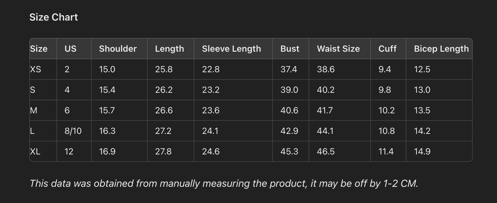Click the Waist Size column header
The width and height of the screenshot is (497, 203).
(x=338, y=49)
